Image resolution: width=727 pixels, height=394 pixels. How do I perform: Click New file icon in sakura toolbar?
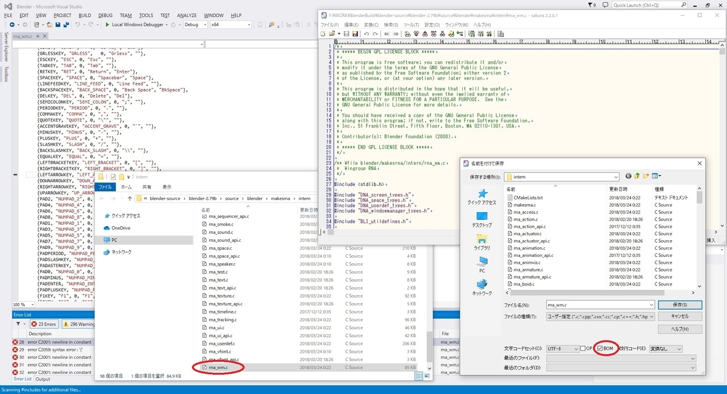324,33
